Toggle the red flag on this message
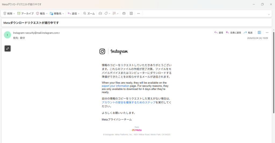The height and width of the screenshot is (143, 275). pos(114,13)
